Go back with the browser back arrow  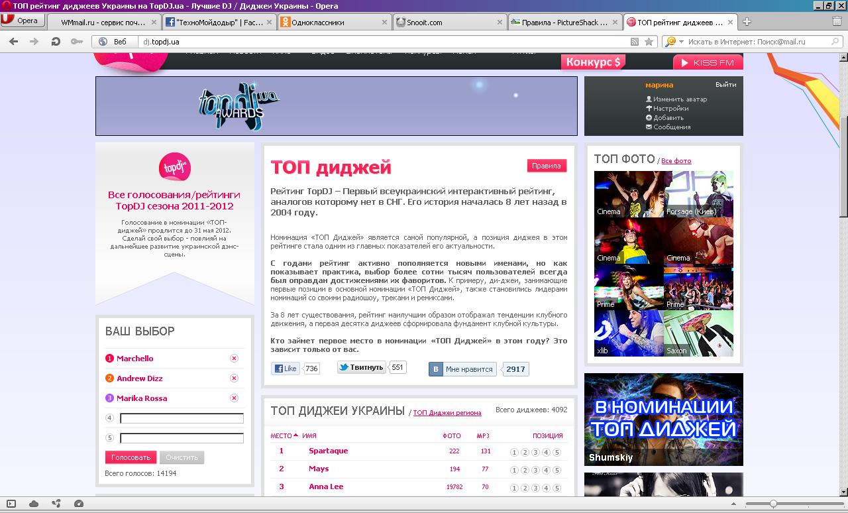[13, 41]
